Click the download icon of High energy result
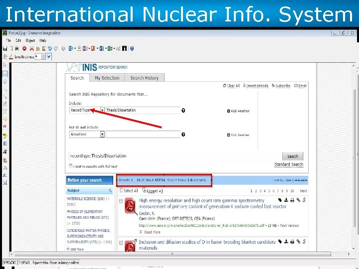359x269 pixels. pyautogui.click(x=286, y=200)
